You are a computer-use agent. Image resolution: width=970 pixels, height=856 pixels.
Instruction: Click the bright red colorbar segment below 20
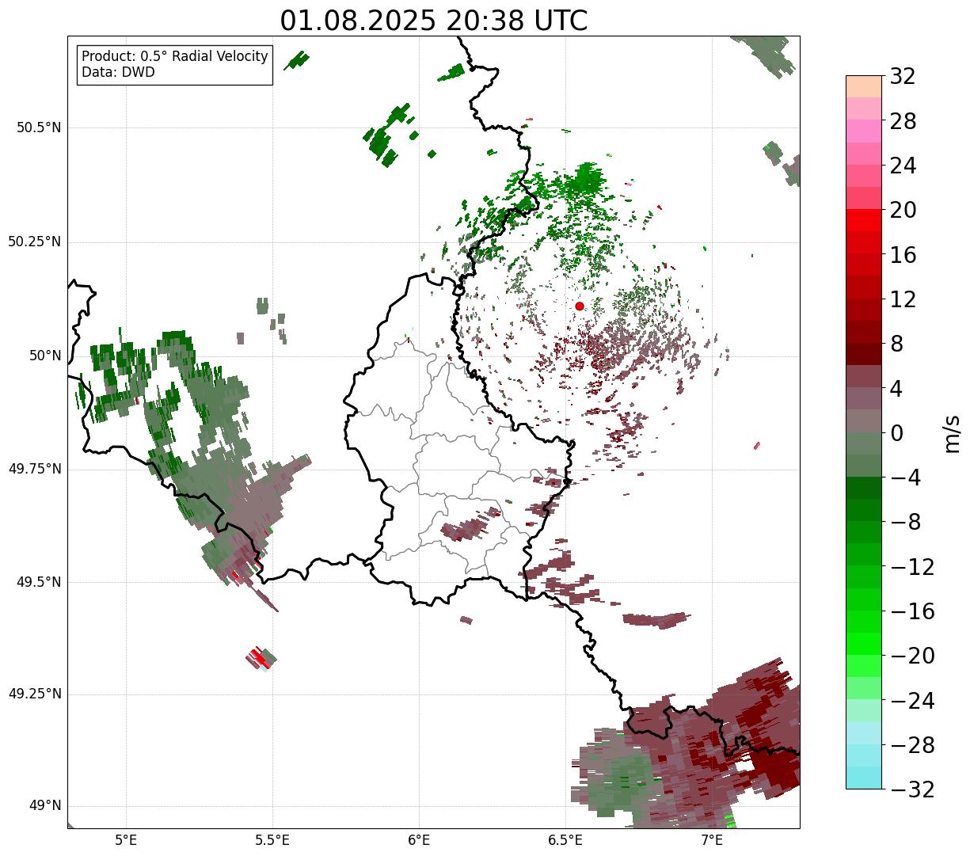click(864, 221)
